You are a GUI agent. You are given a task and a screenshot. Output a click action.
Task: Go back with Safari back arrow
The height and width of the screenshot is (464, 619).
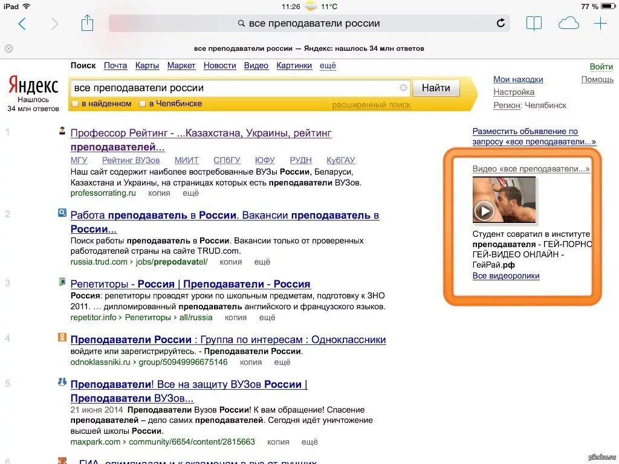click(22, 24)
